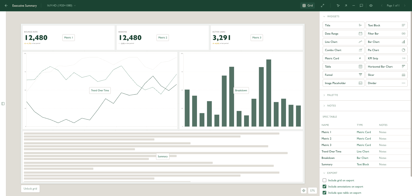Viewport: 412px width, 196px height.
Task: Recenter canvas with the target icon
Action: pos(304,191)
